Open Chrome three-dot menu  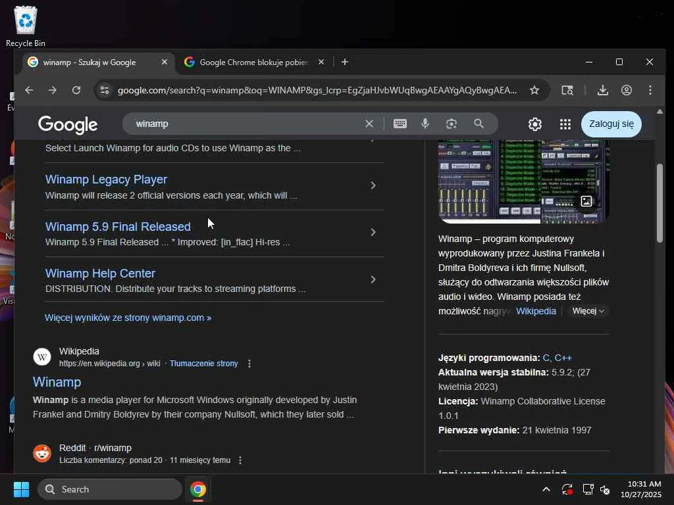pos(650,90)
